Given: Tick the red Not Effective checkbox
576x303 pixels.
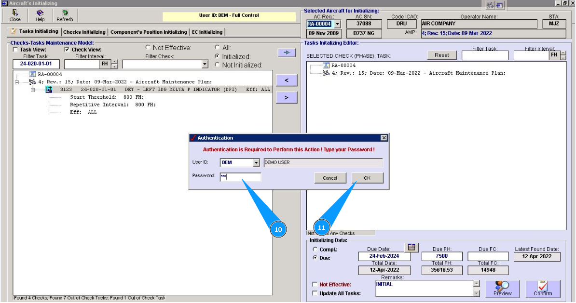Looking at the screenshot, I should pyautogui.click(x=315, y=284).
